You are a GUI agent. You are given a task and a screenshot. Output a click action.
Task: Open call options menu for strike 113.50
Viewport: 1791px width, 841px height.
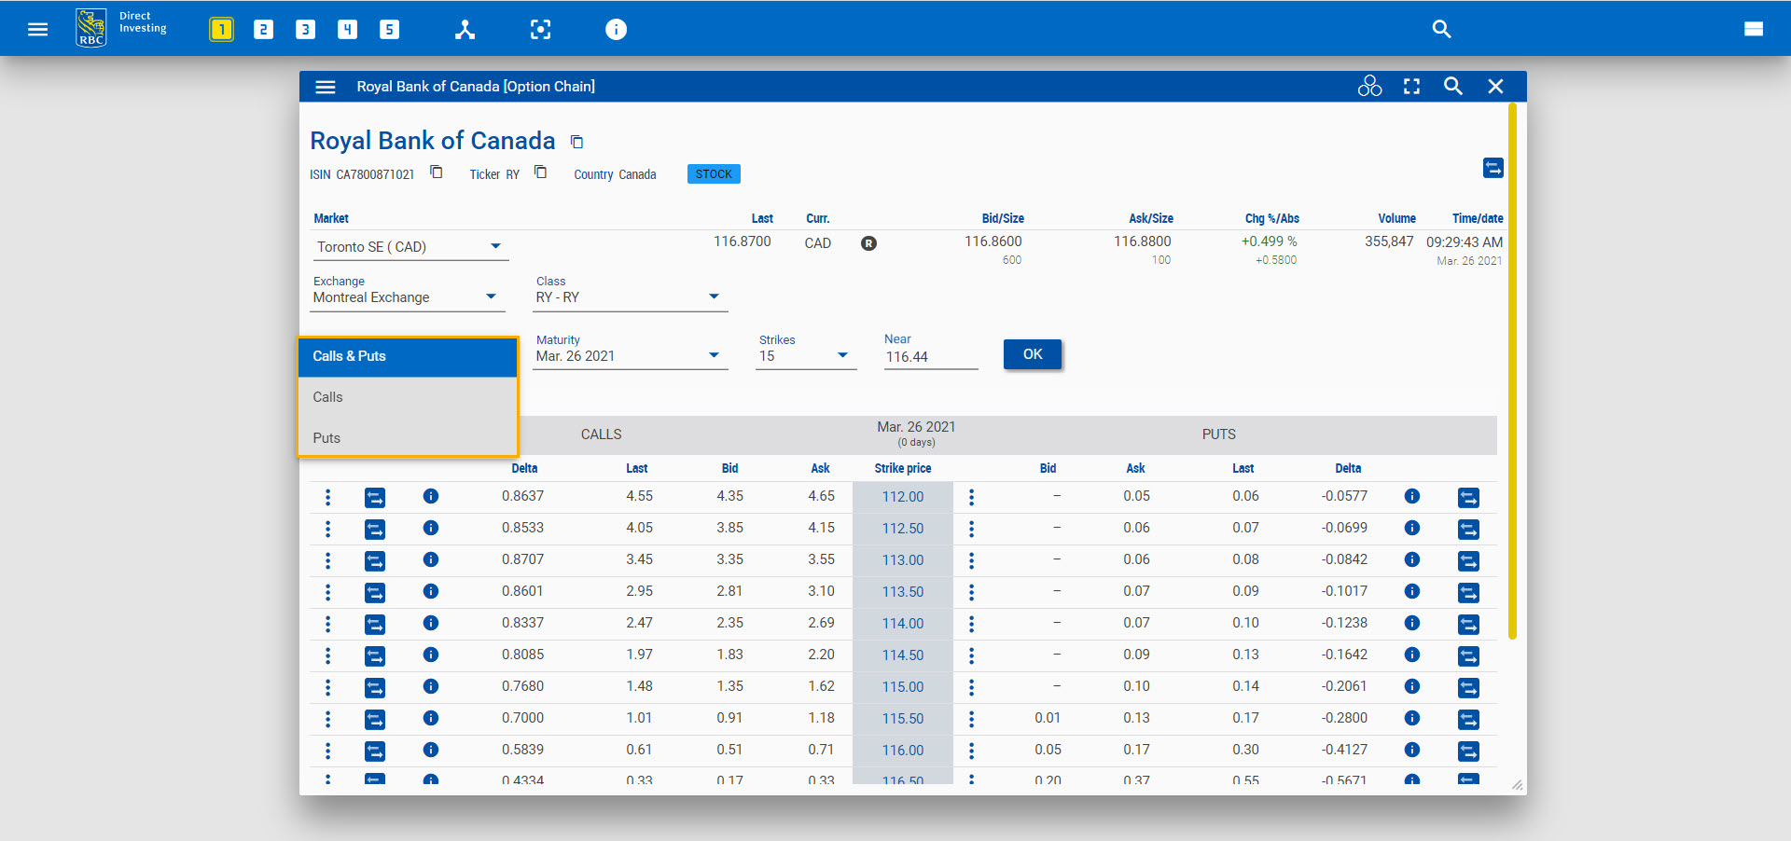327,592
